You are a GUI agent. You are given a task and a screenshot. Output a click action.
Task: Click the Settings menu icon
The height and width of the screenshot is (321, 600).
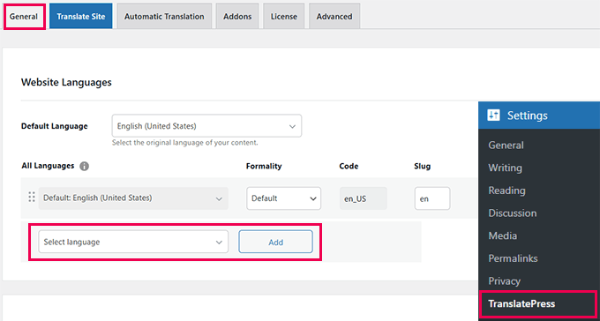coord(493,115)
